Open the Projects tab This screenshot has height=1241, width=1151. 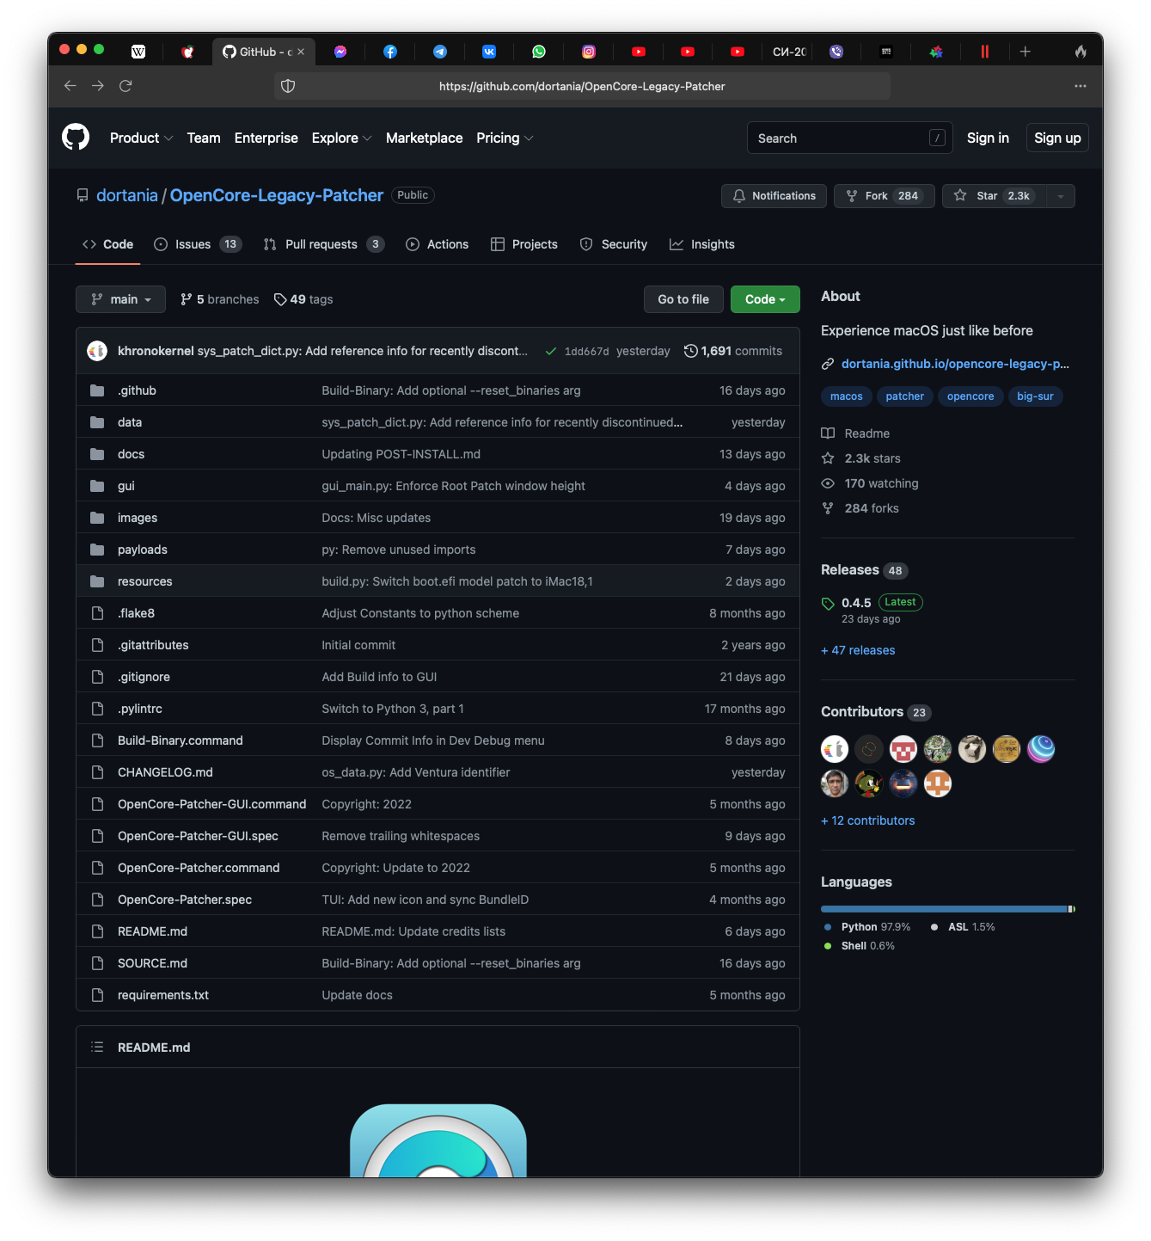(x=524, y=244)
